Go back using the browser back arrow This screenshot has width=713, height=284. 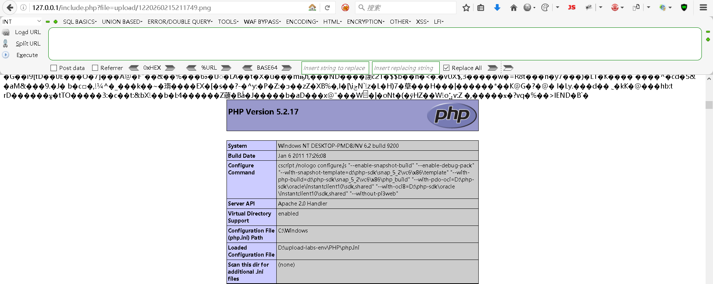pos(10,7)
